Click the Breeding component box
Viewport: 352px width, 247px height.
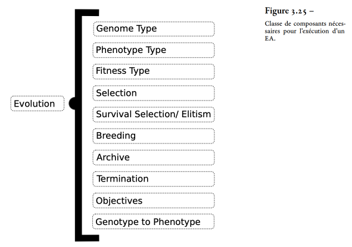pyautogui.click(x=154, y=136)
